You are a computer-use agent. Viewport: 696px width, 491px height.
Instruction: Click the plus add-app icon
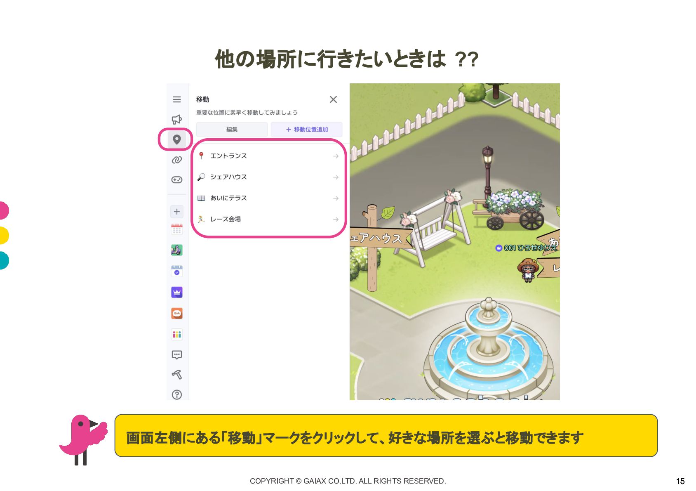(177, 212)
